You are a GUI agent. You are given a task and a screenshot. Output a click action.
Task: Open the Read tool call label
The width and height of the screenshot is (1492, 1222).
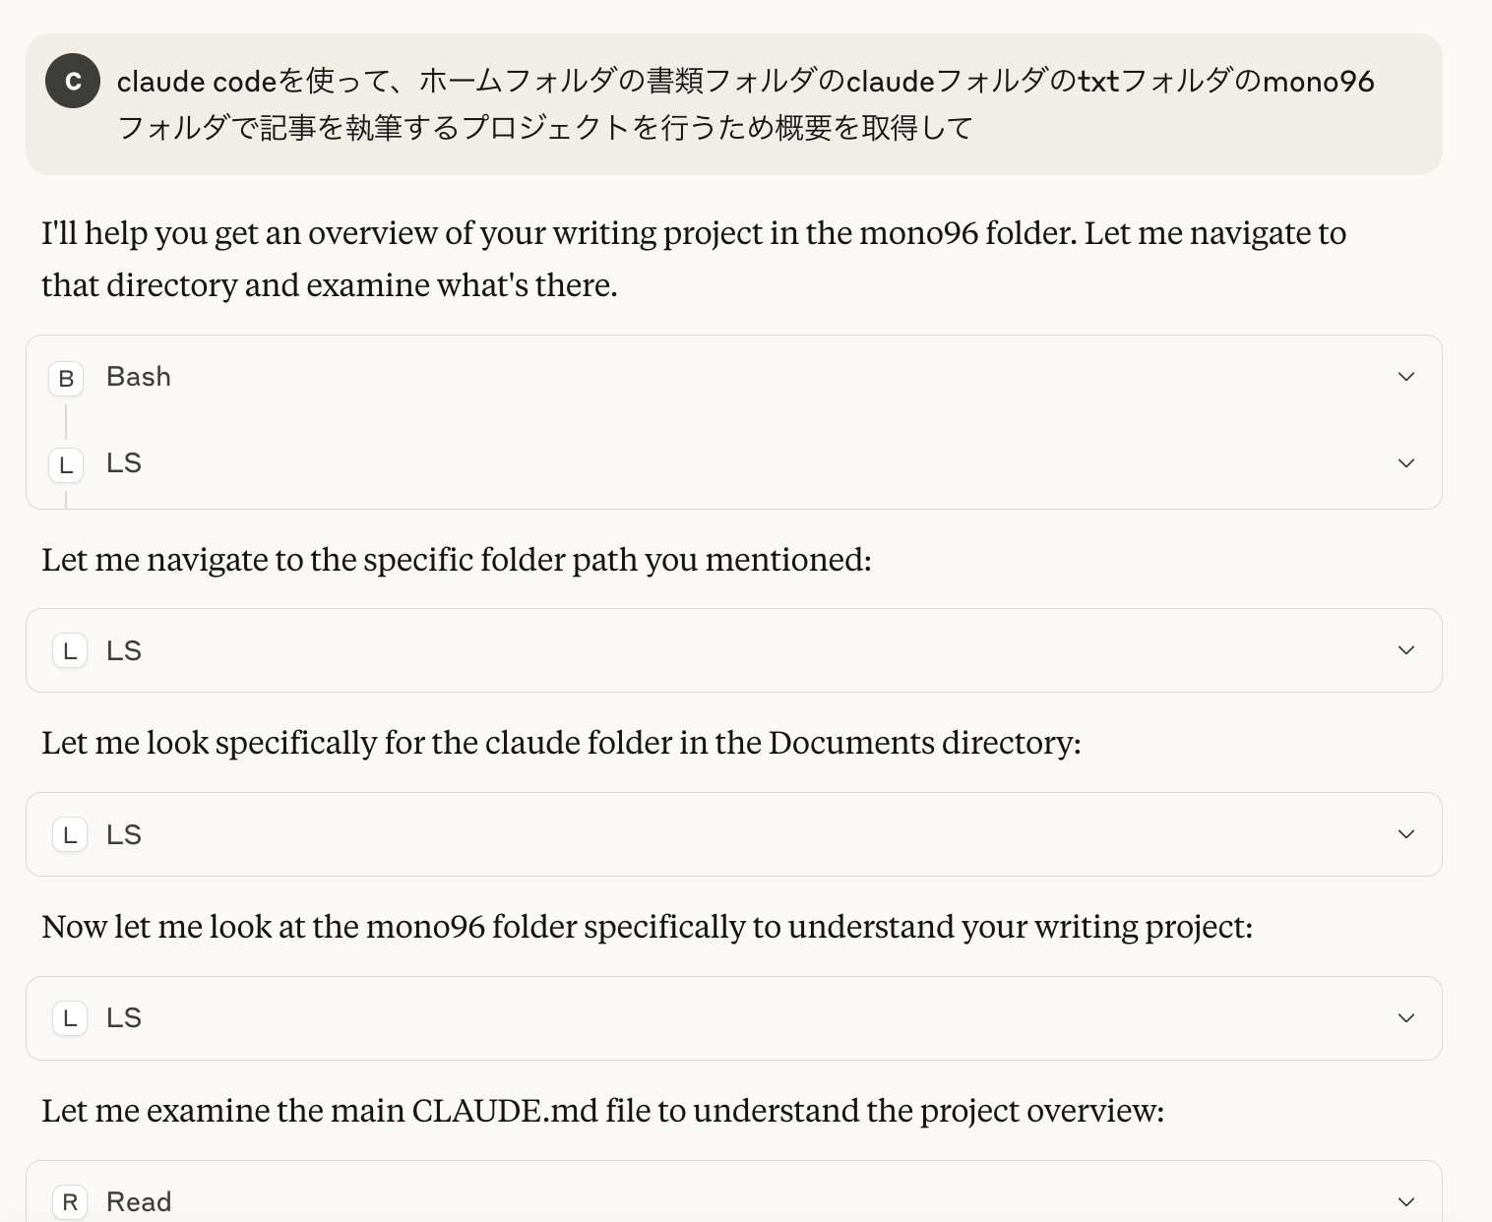pos(139,1201)
